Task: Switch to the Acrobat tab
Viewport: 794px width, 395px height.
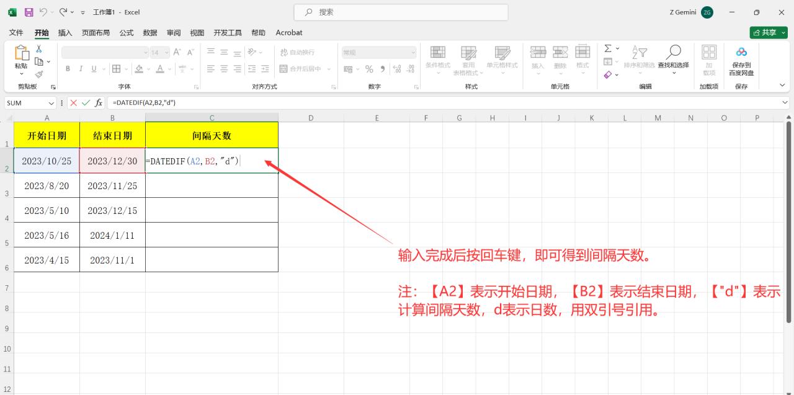Action: point(289,33)
